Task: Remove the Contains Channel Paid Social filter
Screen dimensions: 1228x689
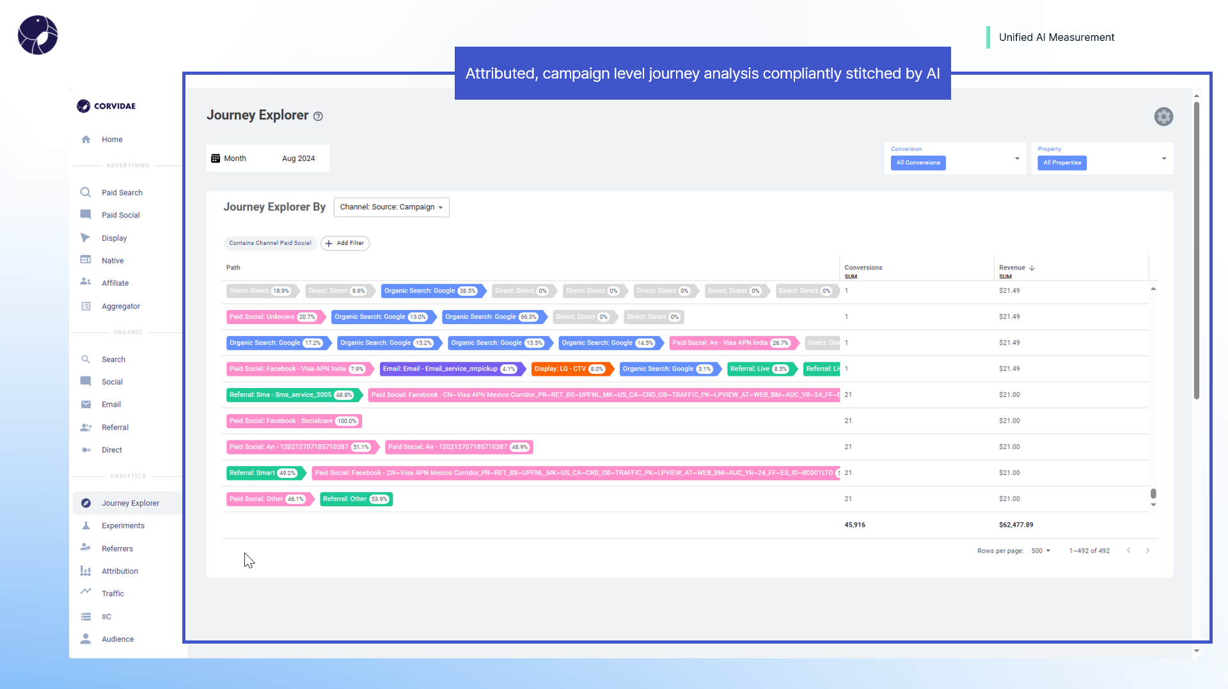Action: tap(270, 243)
